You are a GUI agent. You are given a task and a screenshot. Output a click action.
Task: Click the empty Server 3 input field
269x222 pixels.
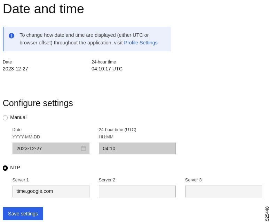click(223, 191)
